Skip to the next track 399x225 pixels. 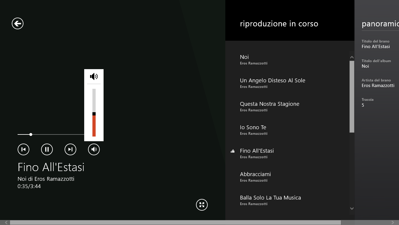click(x=70, y=149)
